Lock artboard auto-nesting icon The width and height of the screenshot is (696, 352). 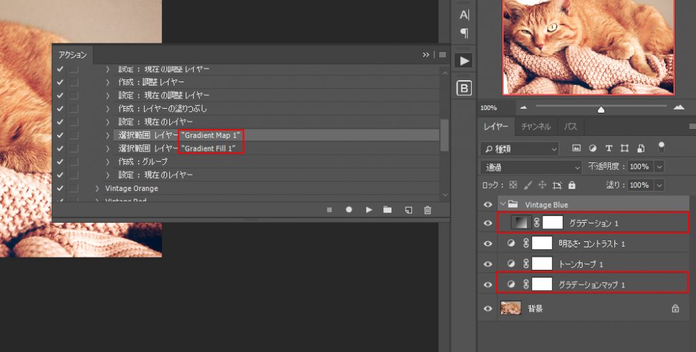point(557,186)
